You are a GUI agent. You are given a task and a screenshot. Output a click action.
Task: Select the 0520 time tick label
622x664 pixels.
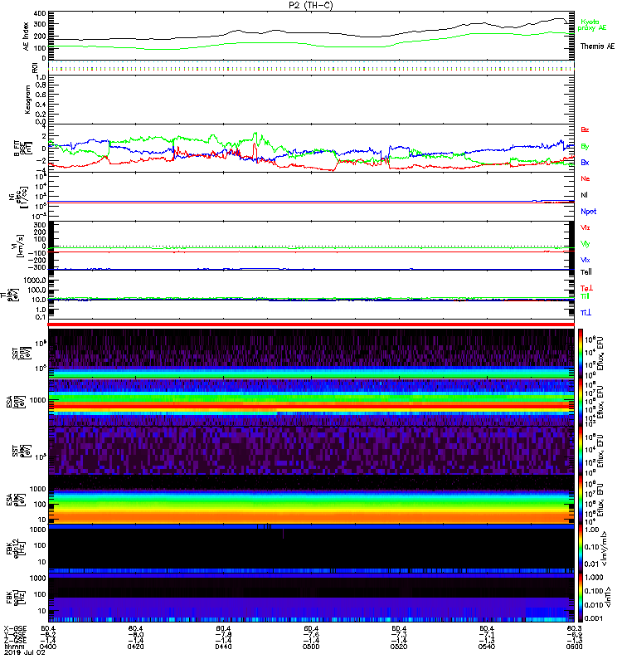coord(399,647)
